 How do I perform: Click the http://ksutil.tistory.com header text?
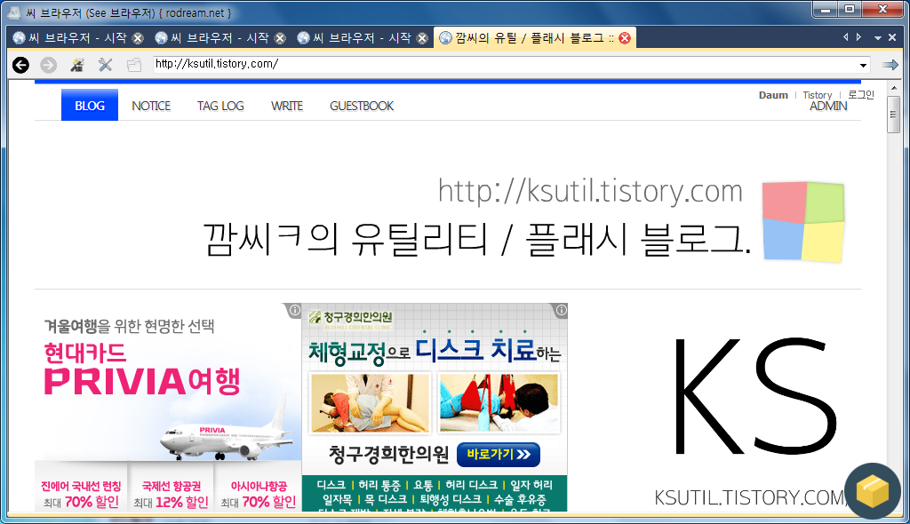click(590, 191)
